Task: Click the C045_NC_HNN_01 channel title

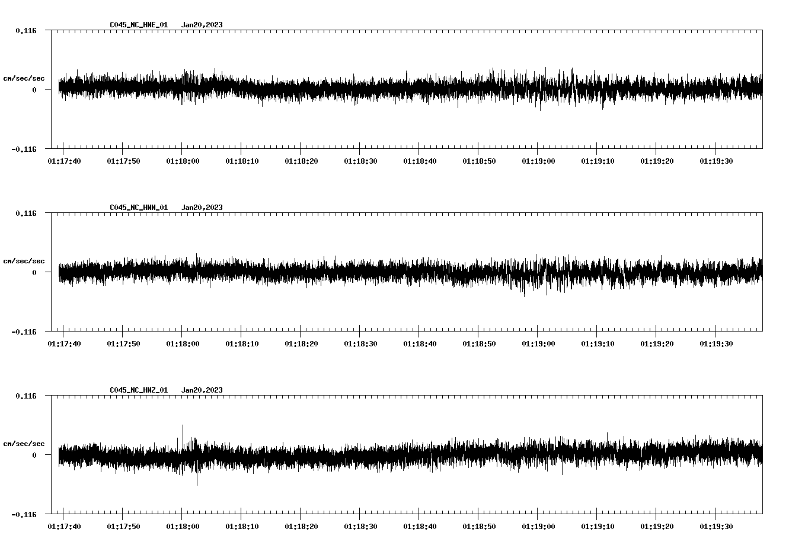Action: coord(139,208)
